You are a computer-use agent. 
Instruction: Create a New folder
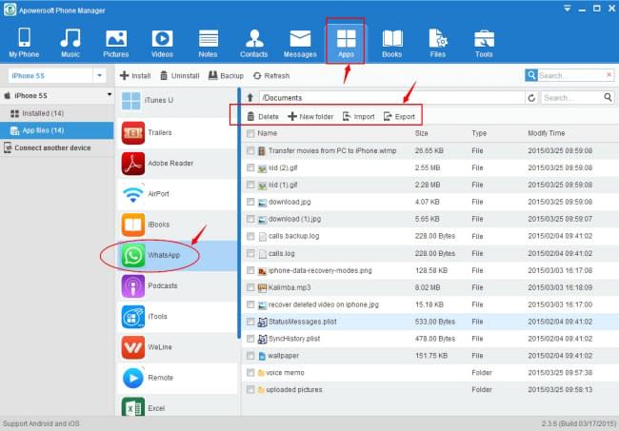click(x=310, y=117)
